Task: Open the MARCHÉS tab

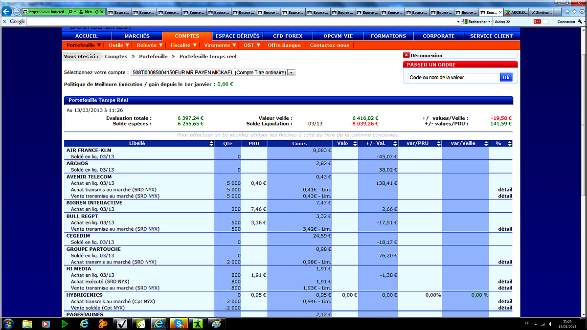Action: 137,36
